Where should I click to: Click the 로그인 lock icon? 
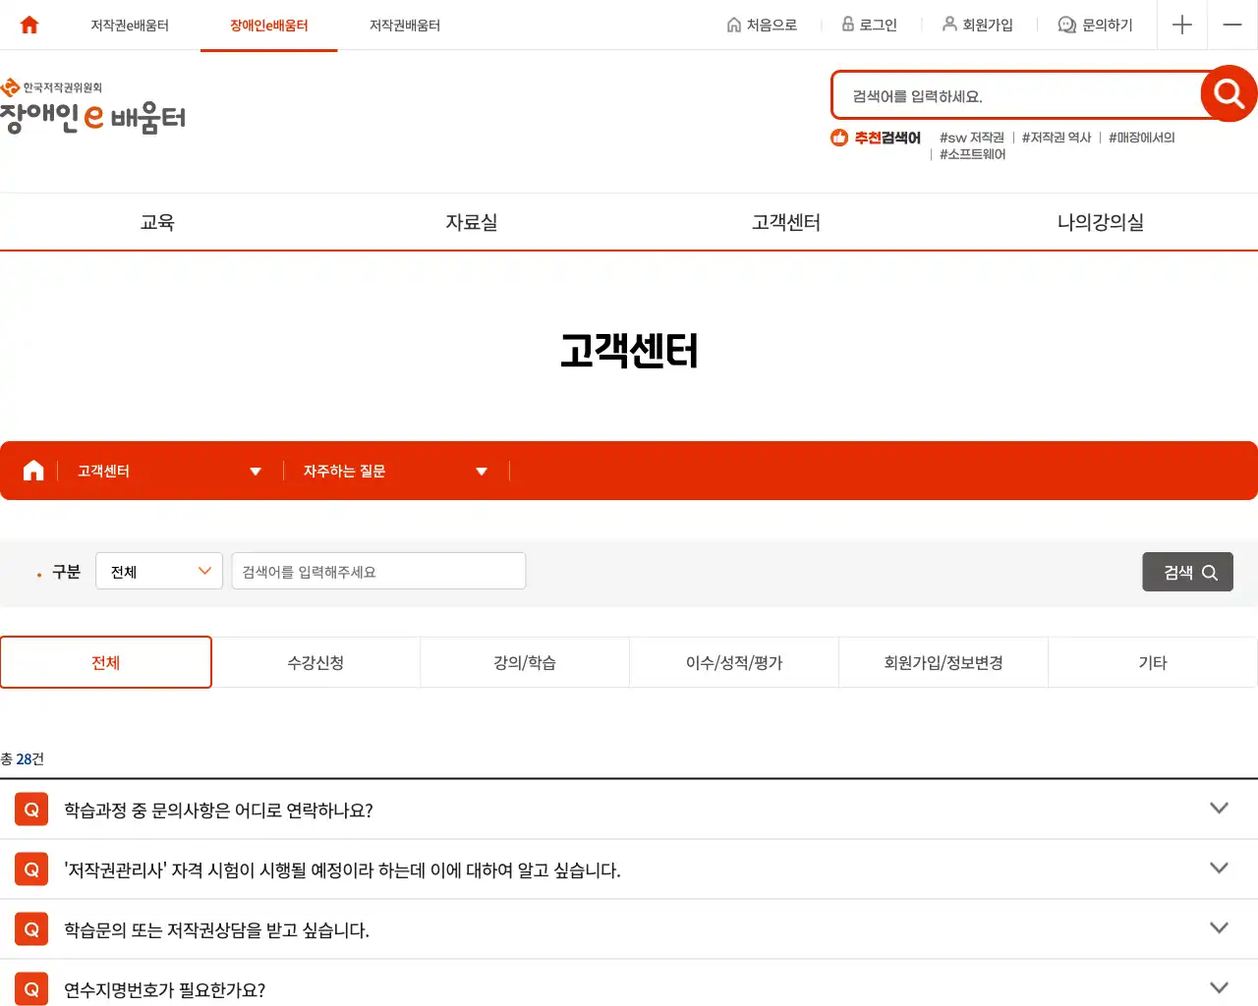pyautogui.click(x=846, y=25)
